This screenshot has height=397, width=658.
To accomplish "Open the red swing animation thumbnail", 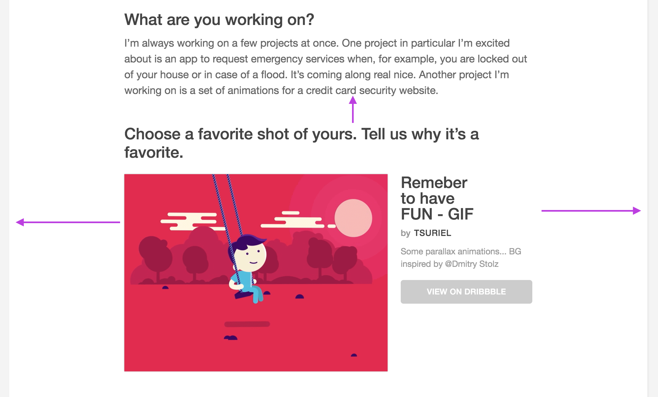I will pyautogui.click(x=256, y=273).
